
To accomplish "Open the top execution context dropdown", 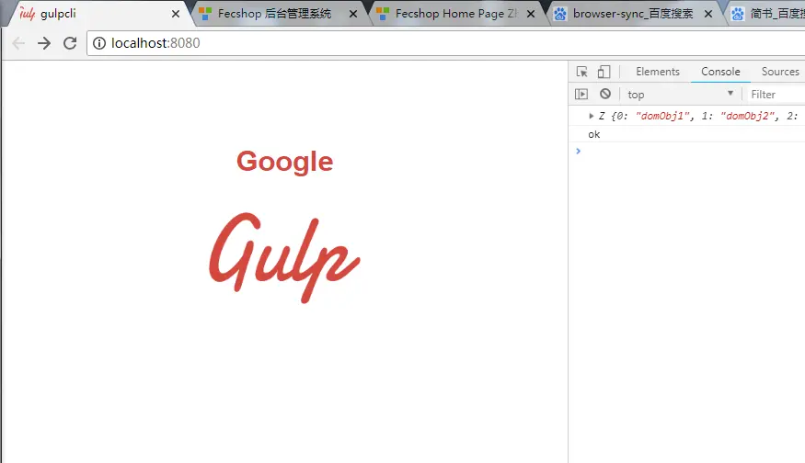I will tap(680, 95).
